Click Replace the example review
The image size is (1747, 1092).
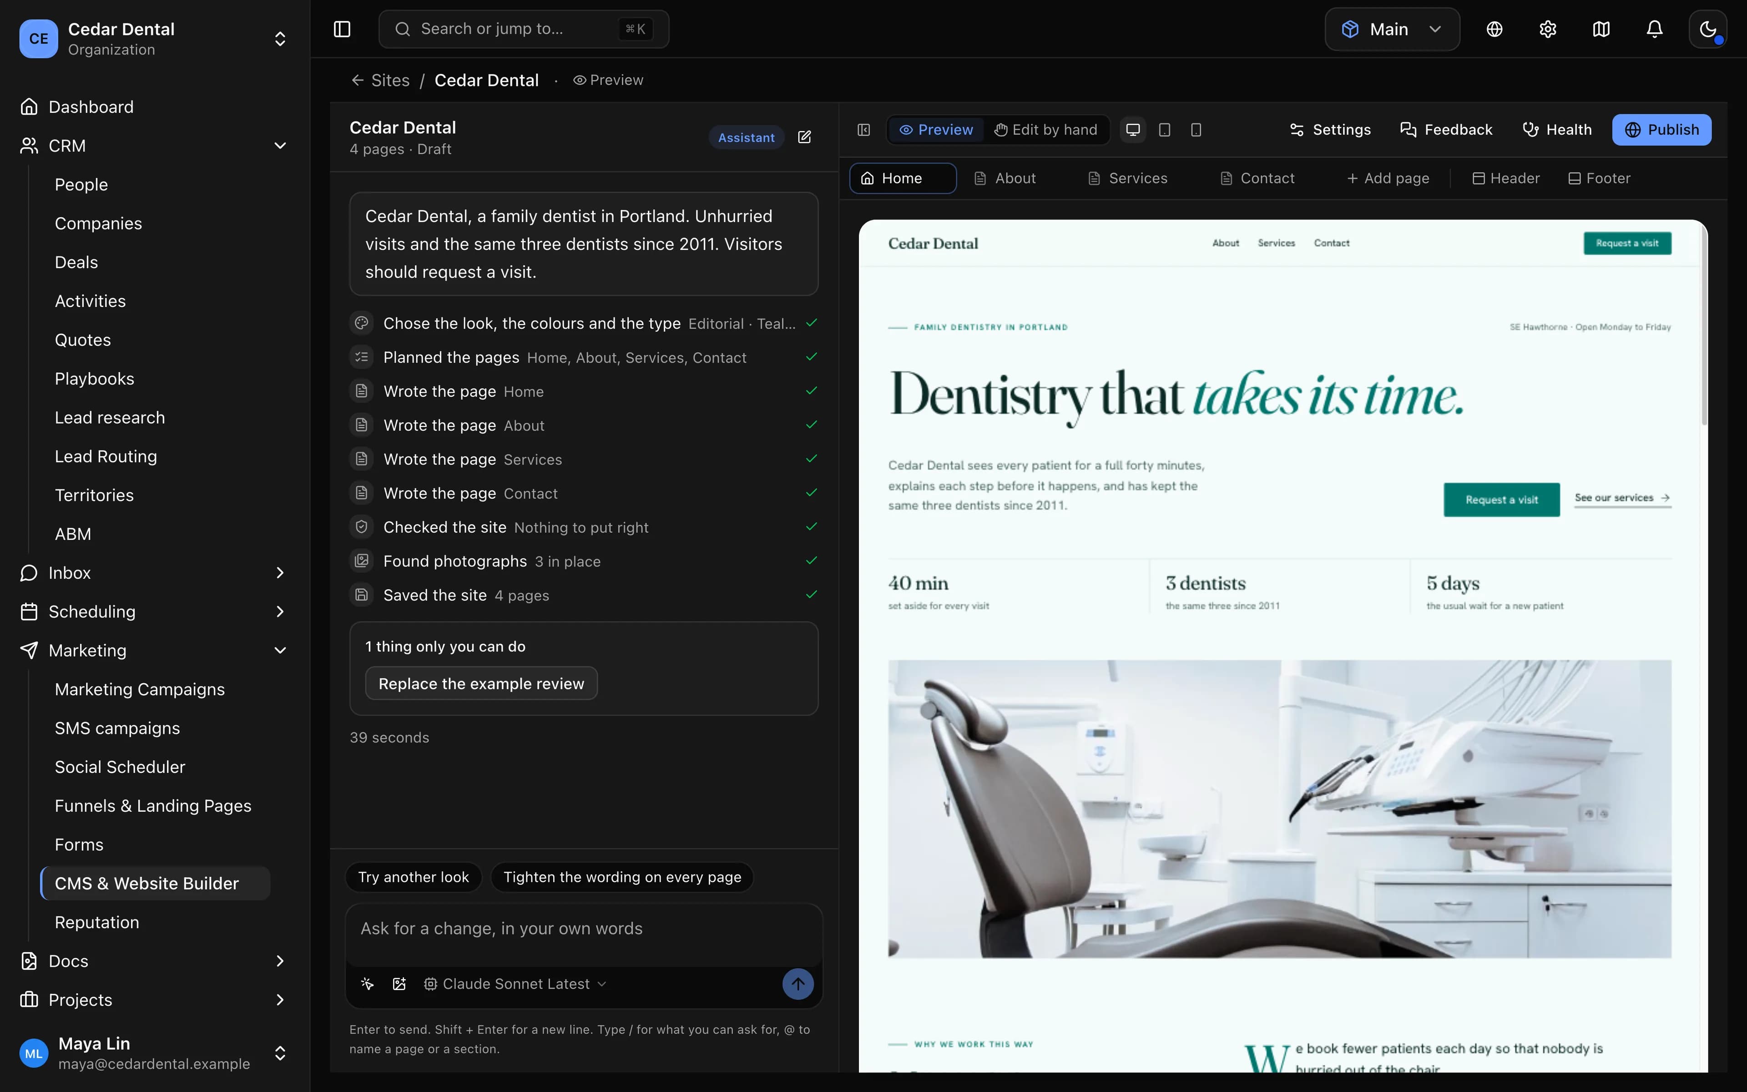coord(481,683)
